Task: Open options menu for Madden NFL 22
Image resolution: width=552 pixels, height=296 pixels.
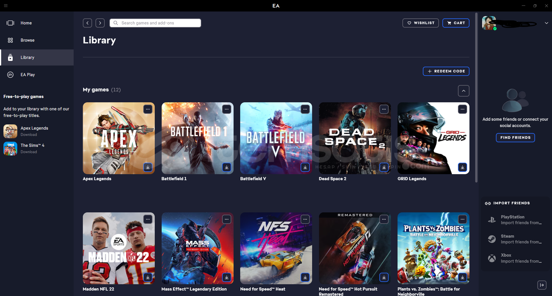Action: click(x=148, y=219)
